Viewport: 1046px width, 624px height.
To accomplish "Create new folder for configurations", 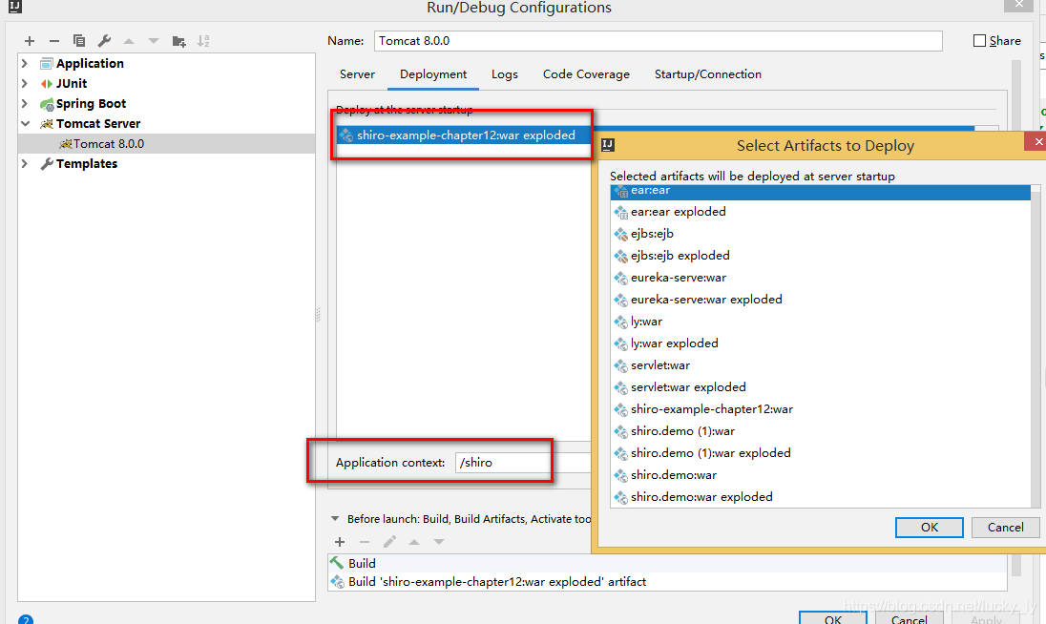I will [x=178, y=41].
